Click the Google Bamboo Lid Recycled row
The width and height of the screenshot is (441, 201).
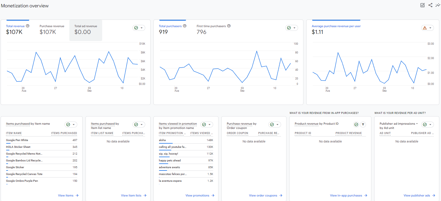point(42,161)
